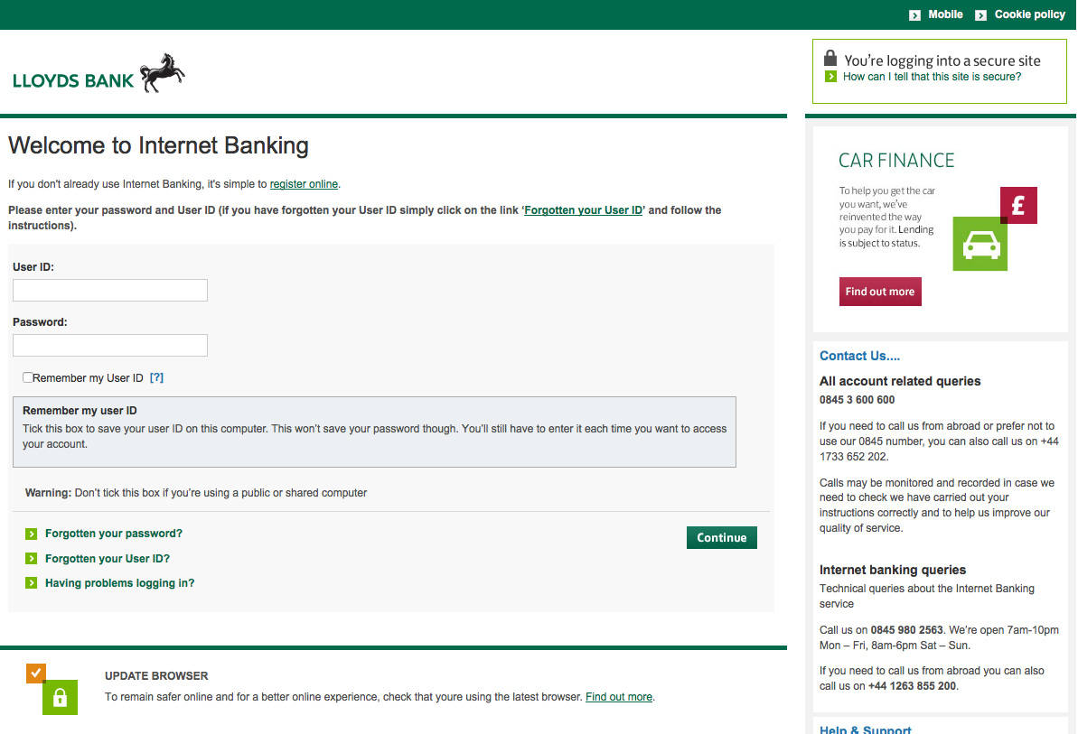This screenshot has height=734, width=1078.
Task: Click Forgotten your User ID? link below form
Action: point(108,559)
